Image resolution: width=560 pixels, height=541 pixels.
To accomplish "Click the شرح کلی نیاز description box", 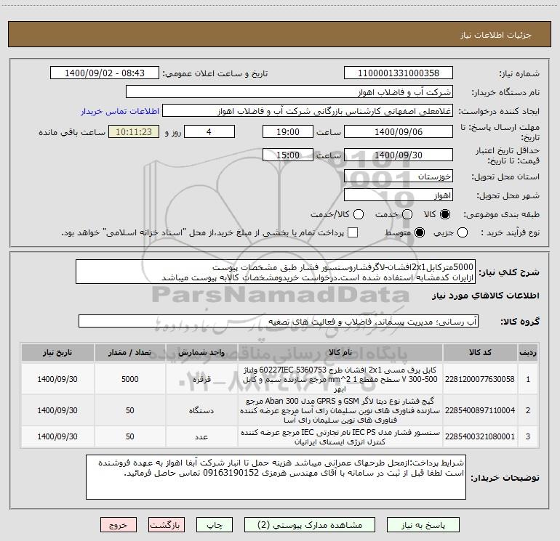I will [276, 272].
